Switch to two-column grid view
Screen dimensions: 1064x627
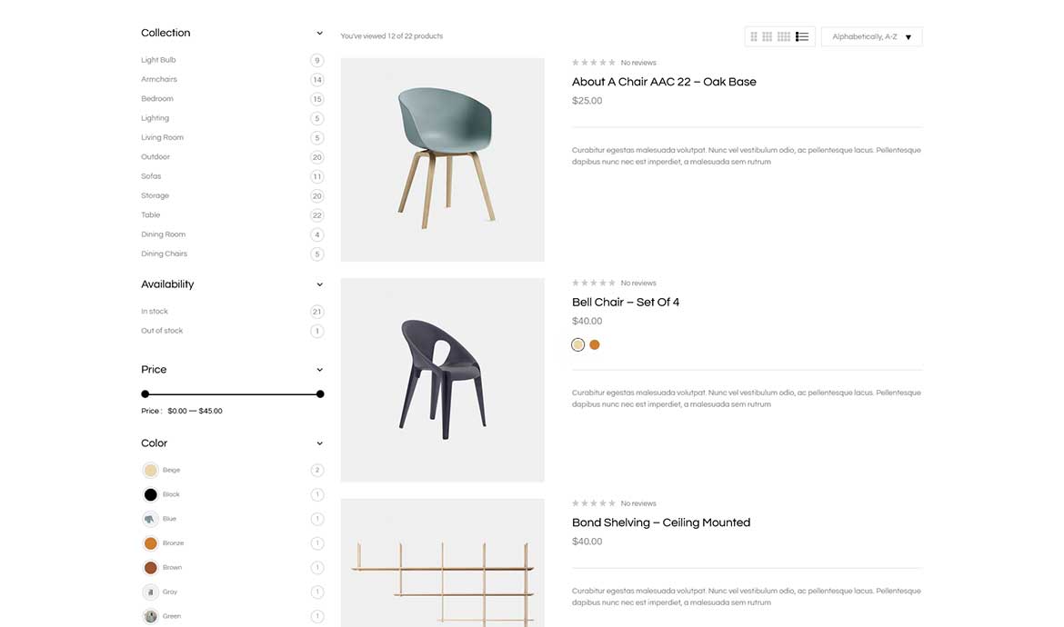pos(753,36)
